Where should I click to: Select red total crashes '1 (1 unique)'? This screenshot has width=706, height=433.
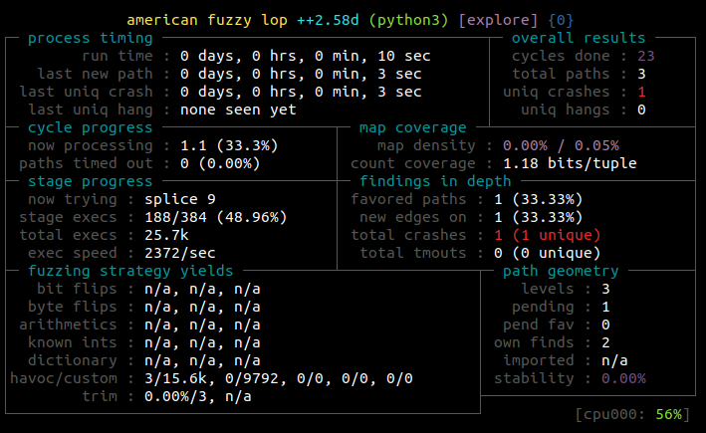pos(547,235)
